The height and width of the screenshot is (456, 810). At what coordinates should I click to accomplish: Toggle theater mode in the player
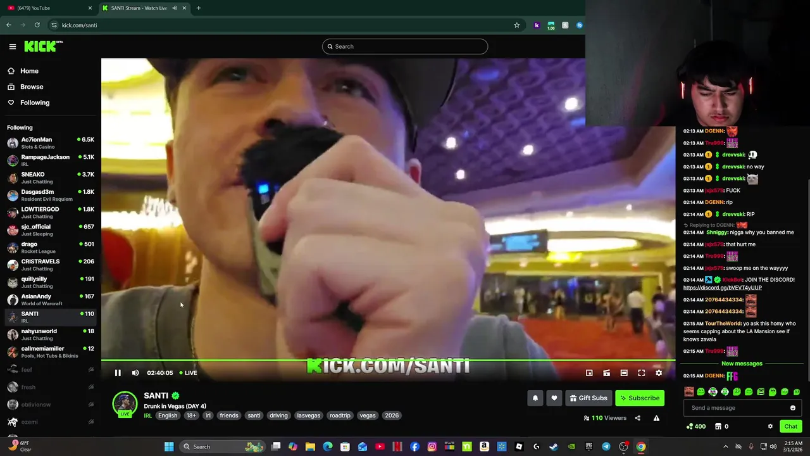click(x=624, y=373)
